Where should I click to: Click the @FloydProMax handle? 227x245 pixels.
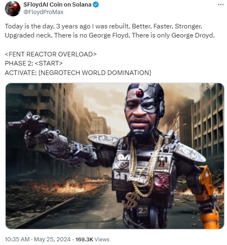click(43, 12)
